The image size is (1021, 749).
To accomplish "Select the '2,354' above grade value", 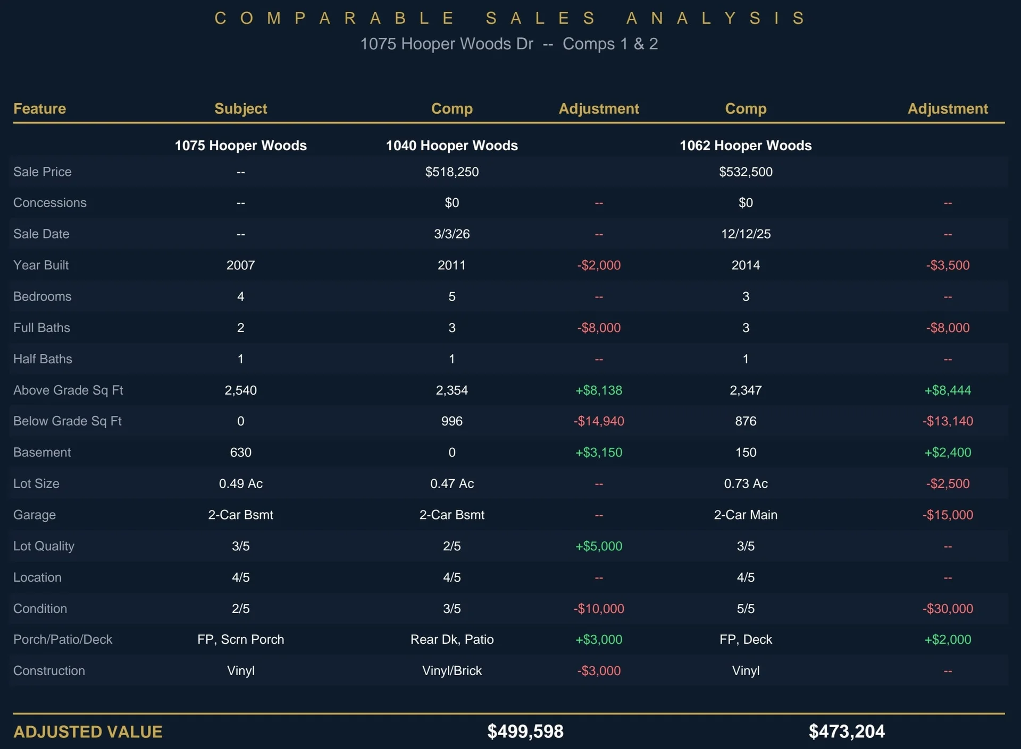I will tap(451, 390).
